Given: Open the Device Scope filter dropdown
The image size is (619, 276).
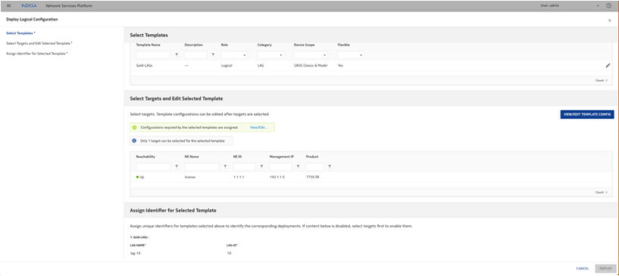Looking at the screenshot, I should pos(311,55).
